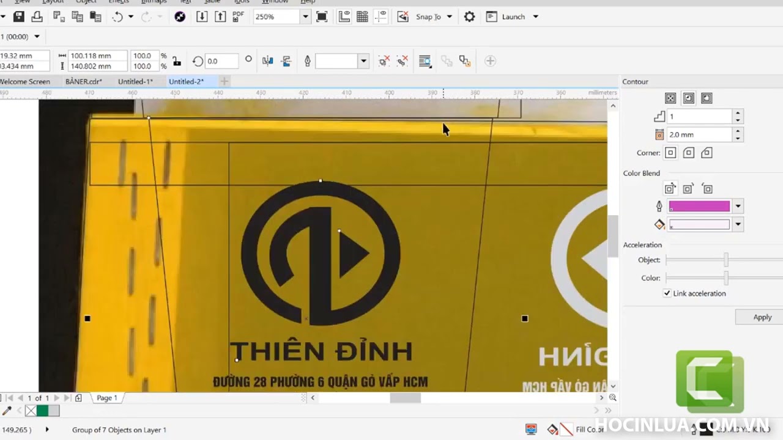
Task: Click the magenta outline color swatch
Action: click(x=699, y=206)
